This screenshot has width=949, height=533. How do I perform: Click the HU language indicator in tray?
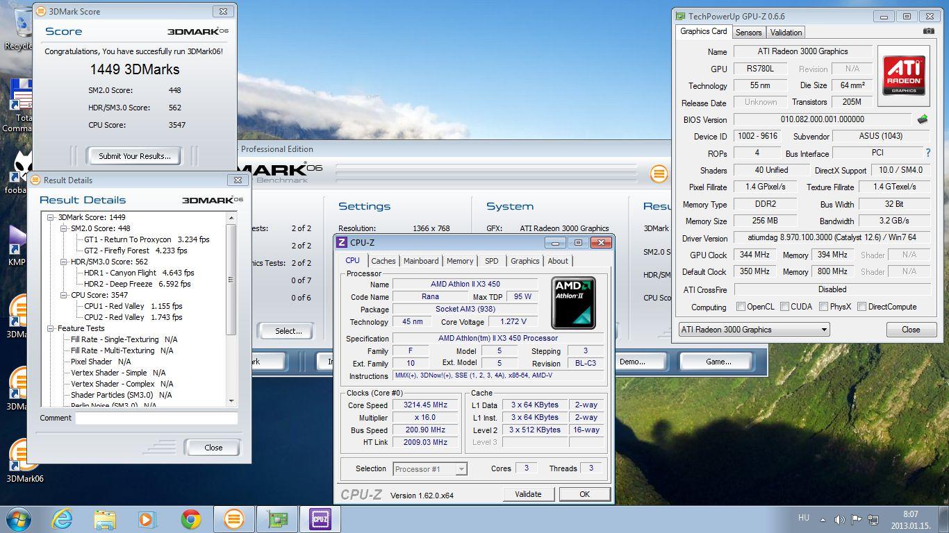pos(804,518)
